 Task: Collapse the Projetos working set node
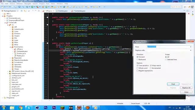click(x=2, y=16)
